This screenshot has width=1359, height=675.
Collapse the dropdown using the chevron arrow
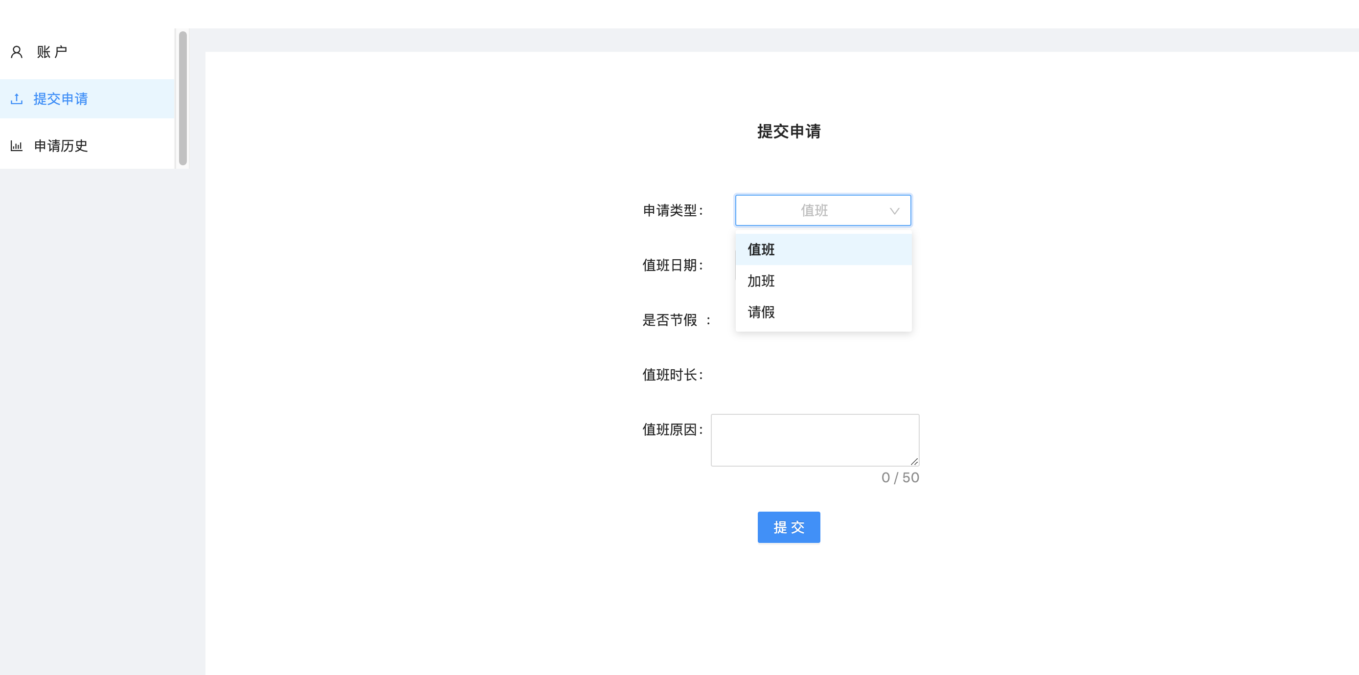[894, 211]
